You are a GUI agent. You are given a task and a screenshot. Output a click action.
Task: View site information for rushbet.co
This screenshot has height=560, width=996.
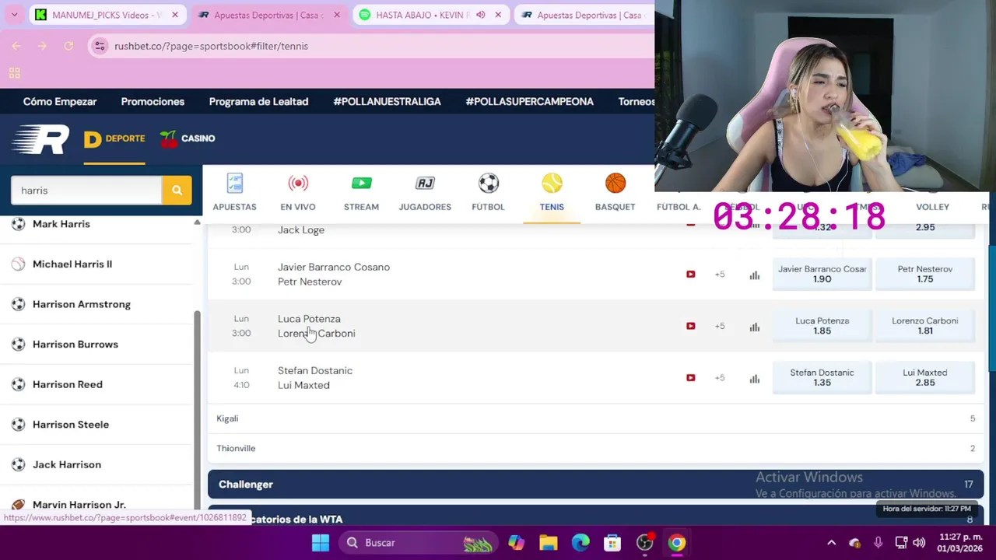[100, 46]
